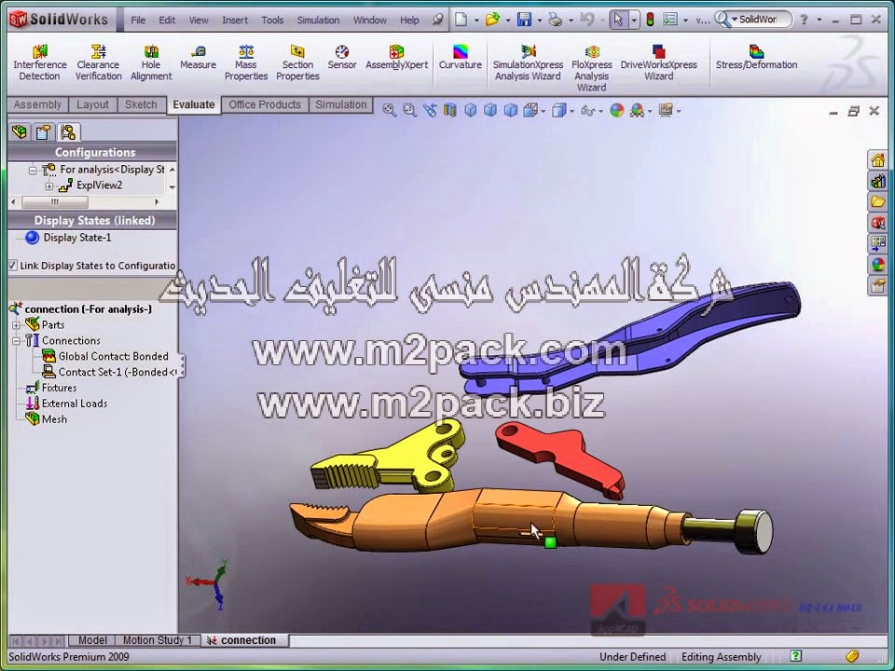This screenshot has width=895, height=671.
Task: Select External Loads item
Action: (x=67, y=404)
